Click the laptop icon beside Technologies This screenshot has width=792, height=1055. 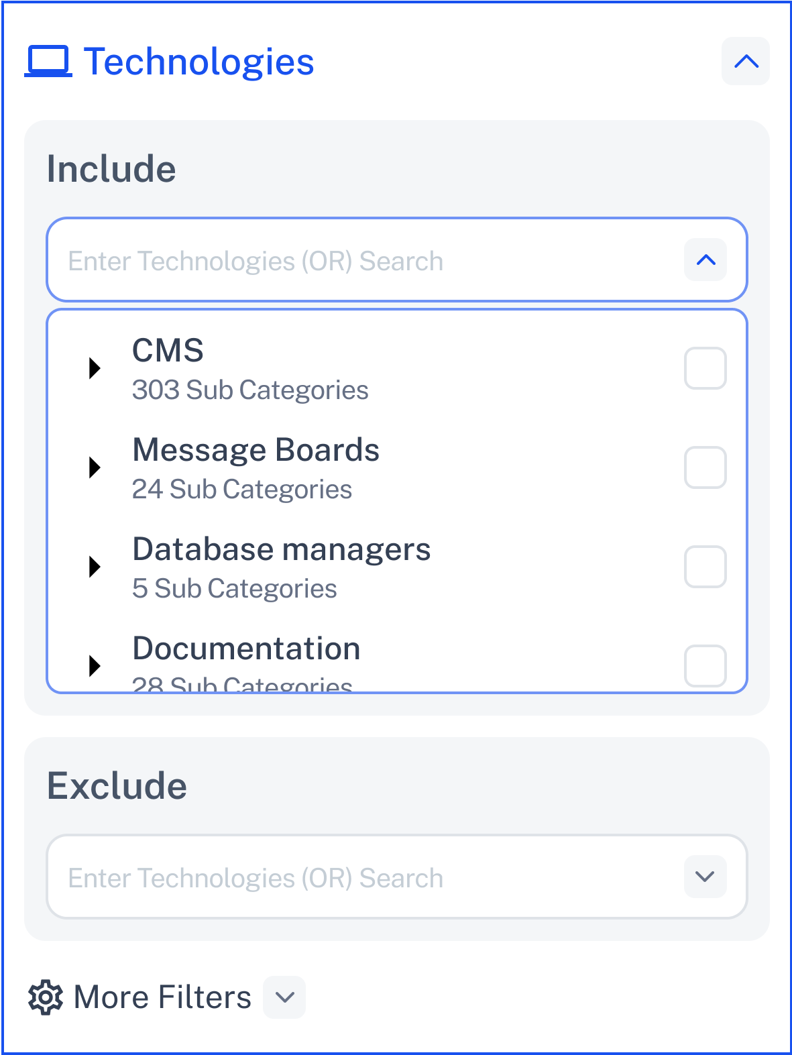click(48, 62)
